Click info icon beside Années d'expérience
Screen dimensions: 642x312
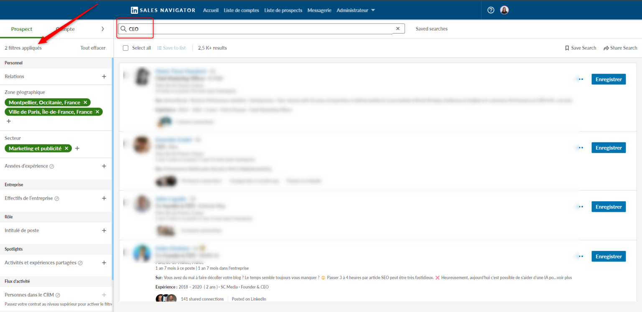point(52,166)
